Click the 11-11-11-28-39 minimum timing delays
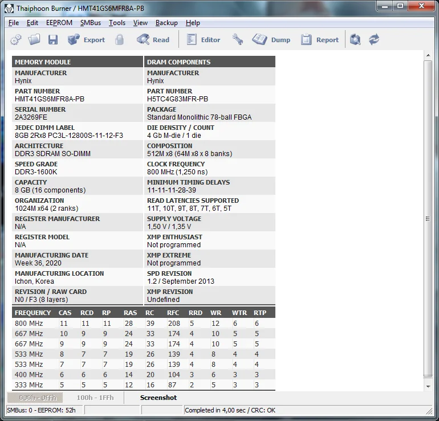The image size is (439, 421). pos(172,190)
